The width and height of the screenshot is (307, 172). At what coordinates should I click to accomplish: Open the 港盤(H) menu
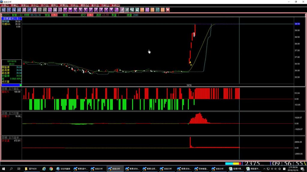pos(25,5)
